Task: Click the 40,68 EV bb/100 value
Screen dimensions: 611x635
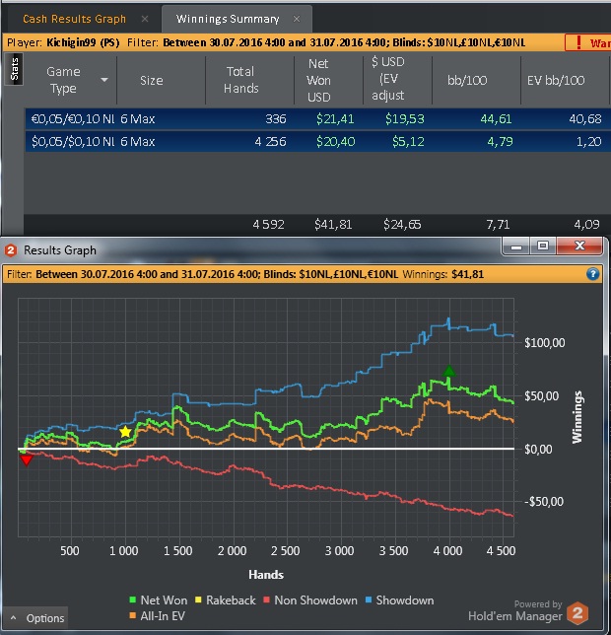Action: click(x=585, y=118)
